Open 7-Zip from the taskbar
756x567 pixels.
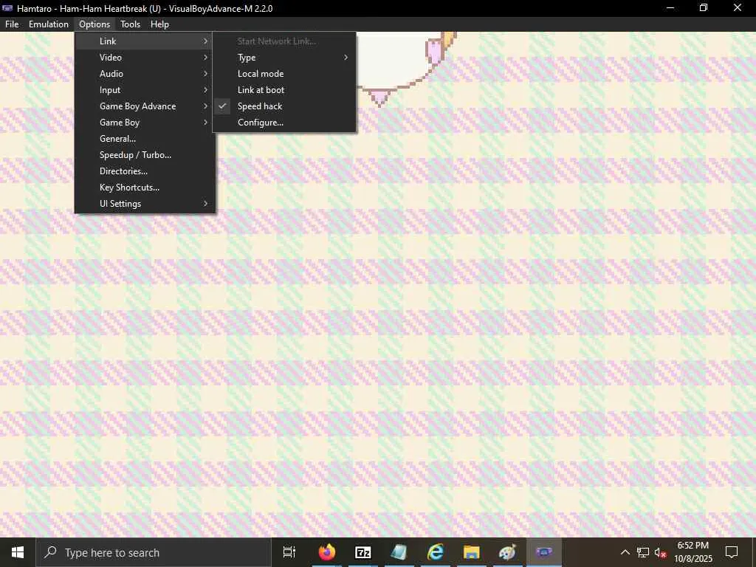(363, 552)
